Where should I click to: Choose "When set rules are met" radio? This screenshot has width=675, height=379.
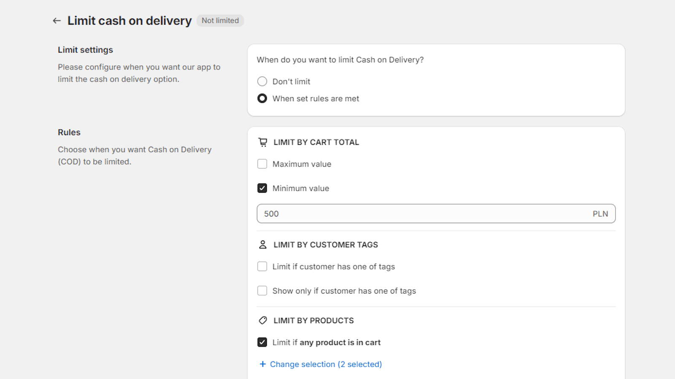[x=262, y=99]
